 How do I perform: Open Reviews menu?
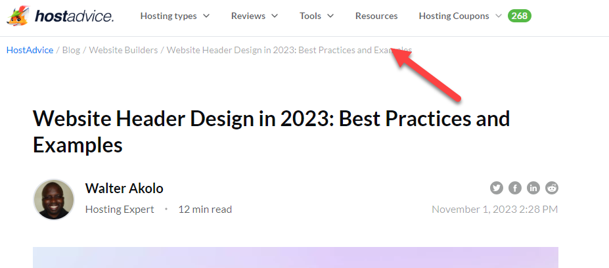pyautogui.click(x=254, y=16)
